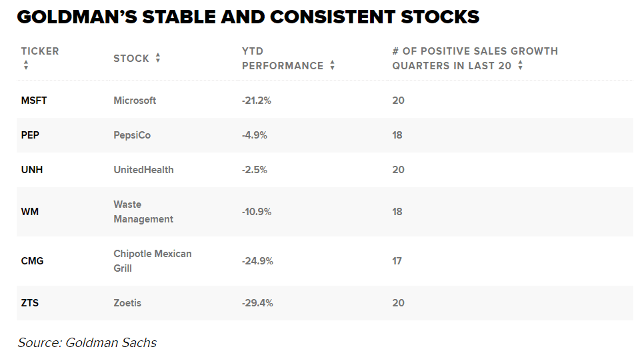The width and height of the screenshot is (636, 355).
Task: Click Zoetis YTD value -29.4%
Action: (x=257, y=303)
